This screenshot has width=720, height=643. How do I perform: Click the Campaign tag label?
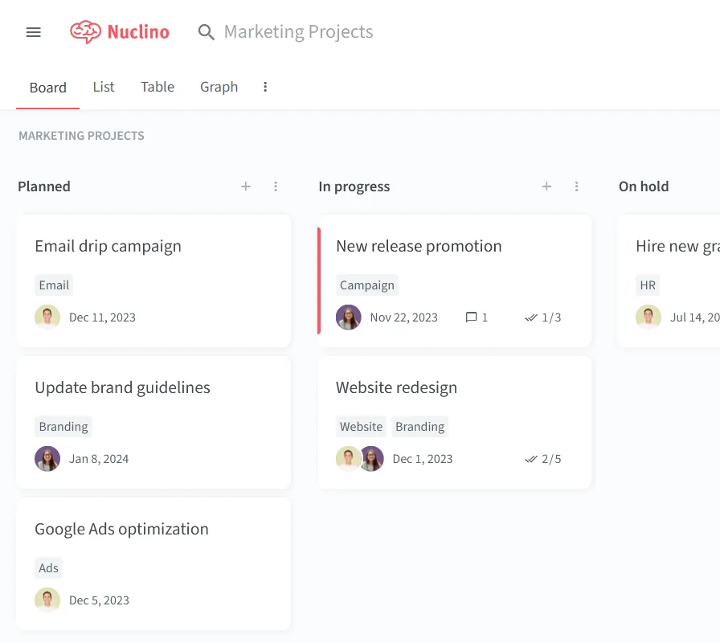[367, 285]
